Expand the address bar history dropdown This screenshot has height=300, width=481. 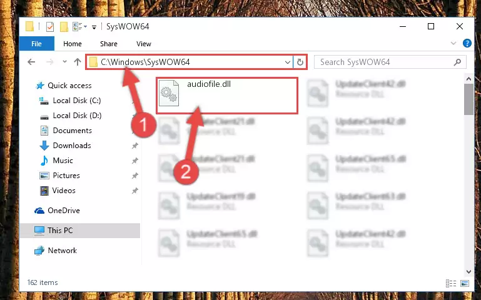(288, 62)
